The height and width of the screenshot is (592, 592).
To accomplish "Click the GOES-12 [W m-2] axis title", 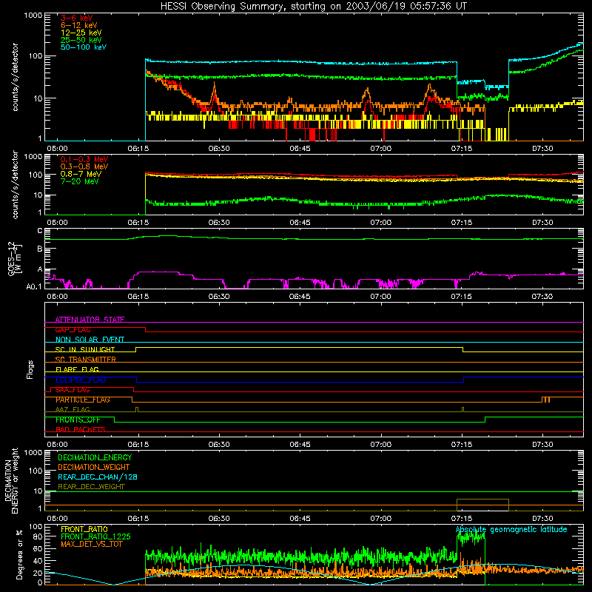I will tap(14, 259).
